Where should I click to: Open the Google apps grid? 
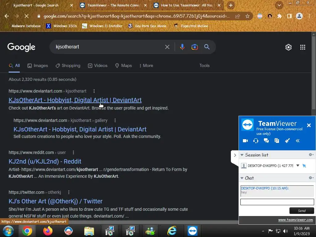pyautogui.click(x=303, y=47)
